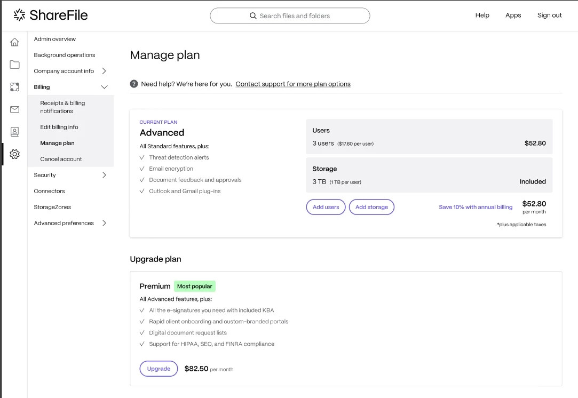This screenshot has height=398, width=578.
Task: Focus the Search files and folders field
Action: coord(290,16)
